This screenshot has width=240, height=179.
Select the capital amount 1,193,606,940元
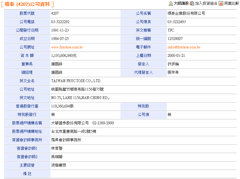tap(64, 56)
